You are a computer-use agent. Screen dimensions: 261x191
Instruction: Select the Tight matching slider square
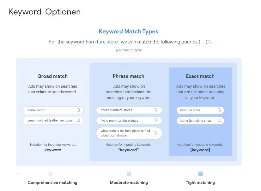point(201,174)
